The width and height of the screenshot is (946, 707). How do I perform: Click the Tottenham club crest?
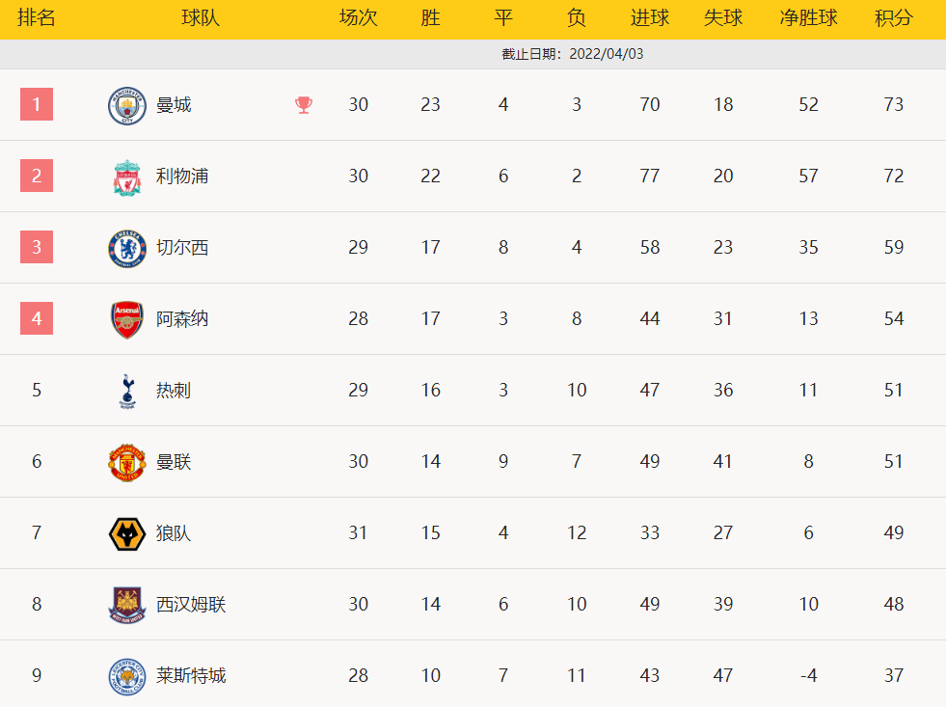click(x=126, y=391)
